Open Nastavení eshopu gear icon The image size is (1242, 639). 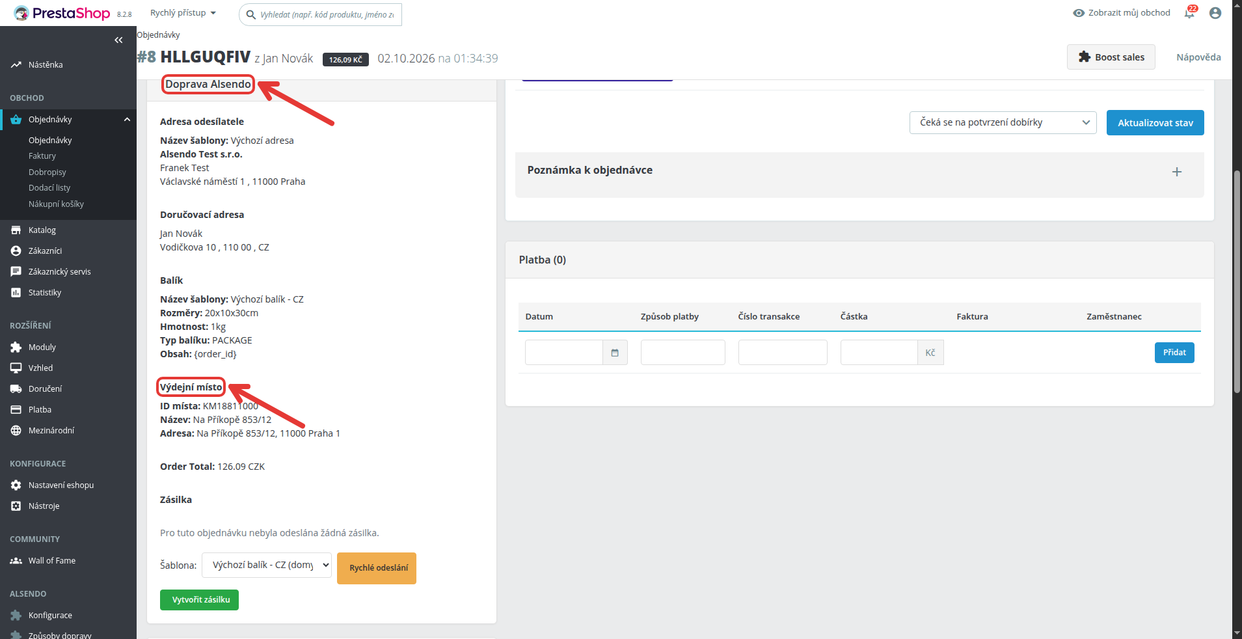point(16,485)
